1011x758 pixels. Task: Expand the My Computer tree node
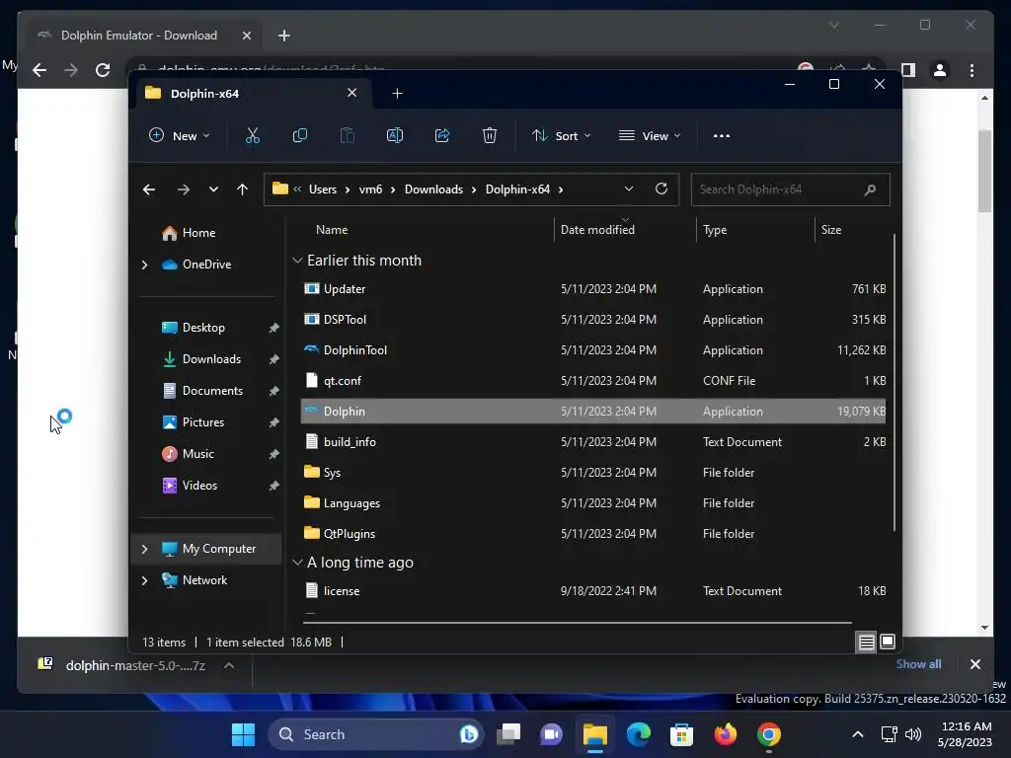click(144, 549)
